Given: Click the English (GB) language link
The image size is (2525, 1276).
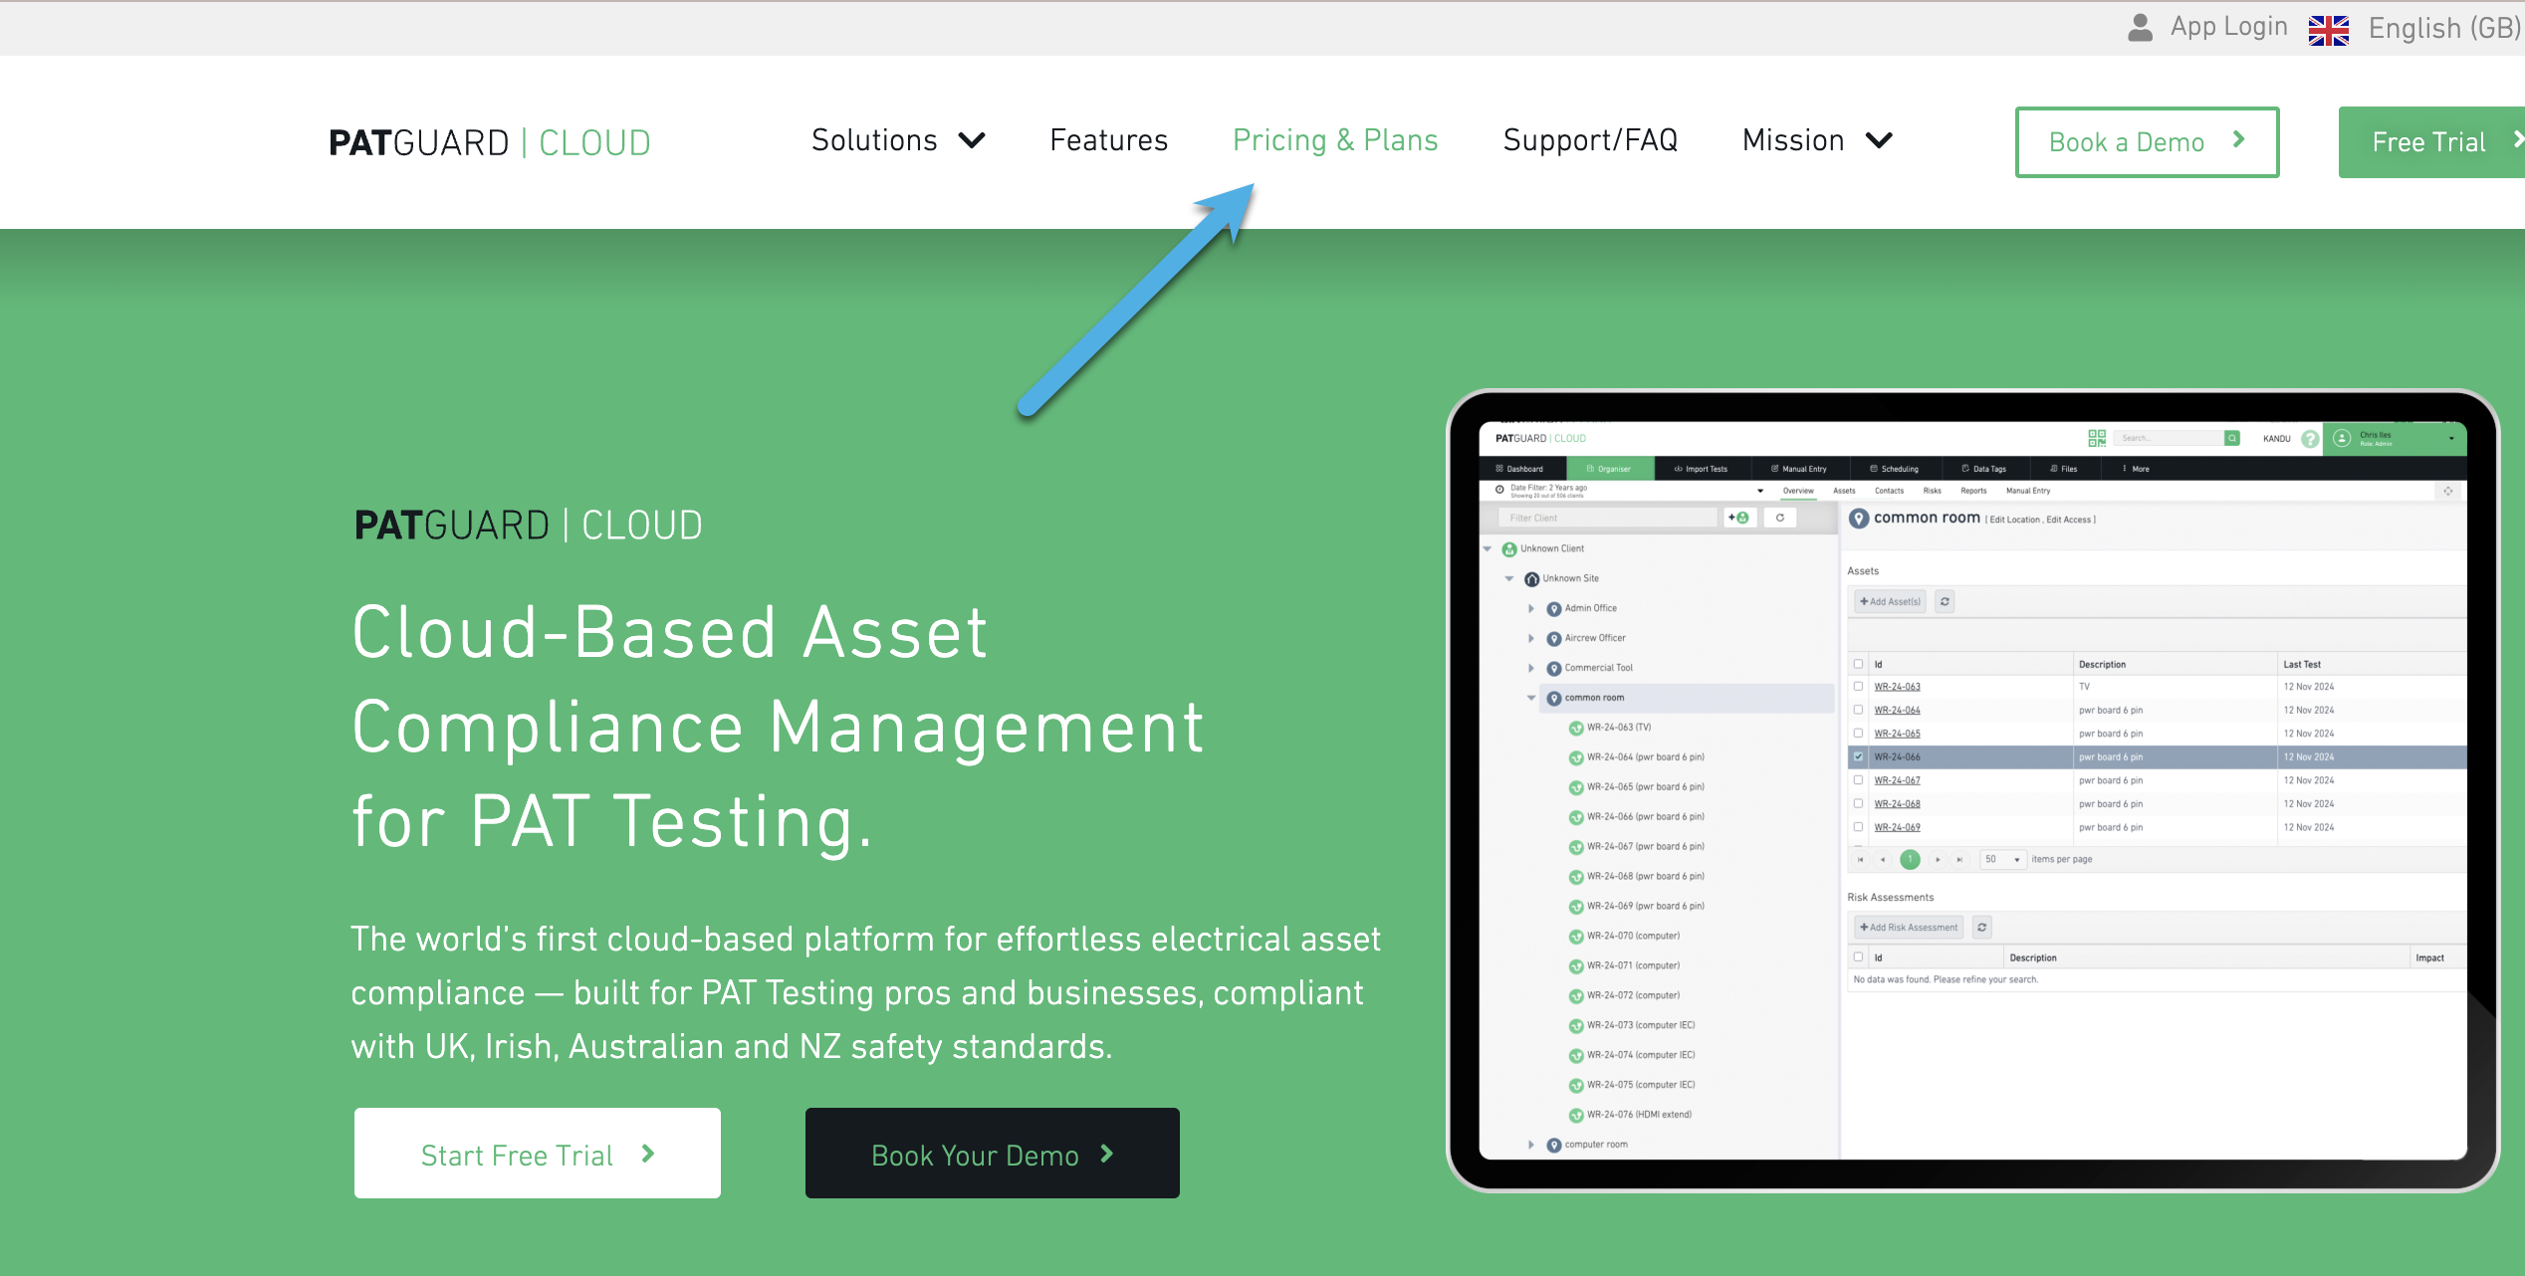Looking at the screenshot, I should point(2445,29).
